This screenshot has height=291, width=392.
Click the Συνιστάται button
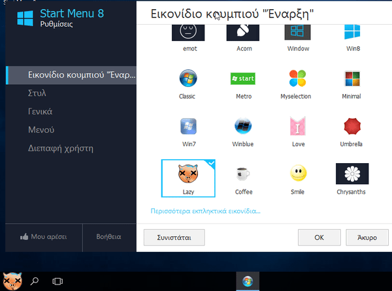(174, 237)
